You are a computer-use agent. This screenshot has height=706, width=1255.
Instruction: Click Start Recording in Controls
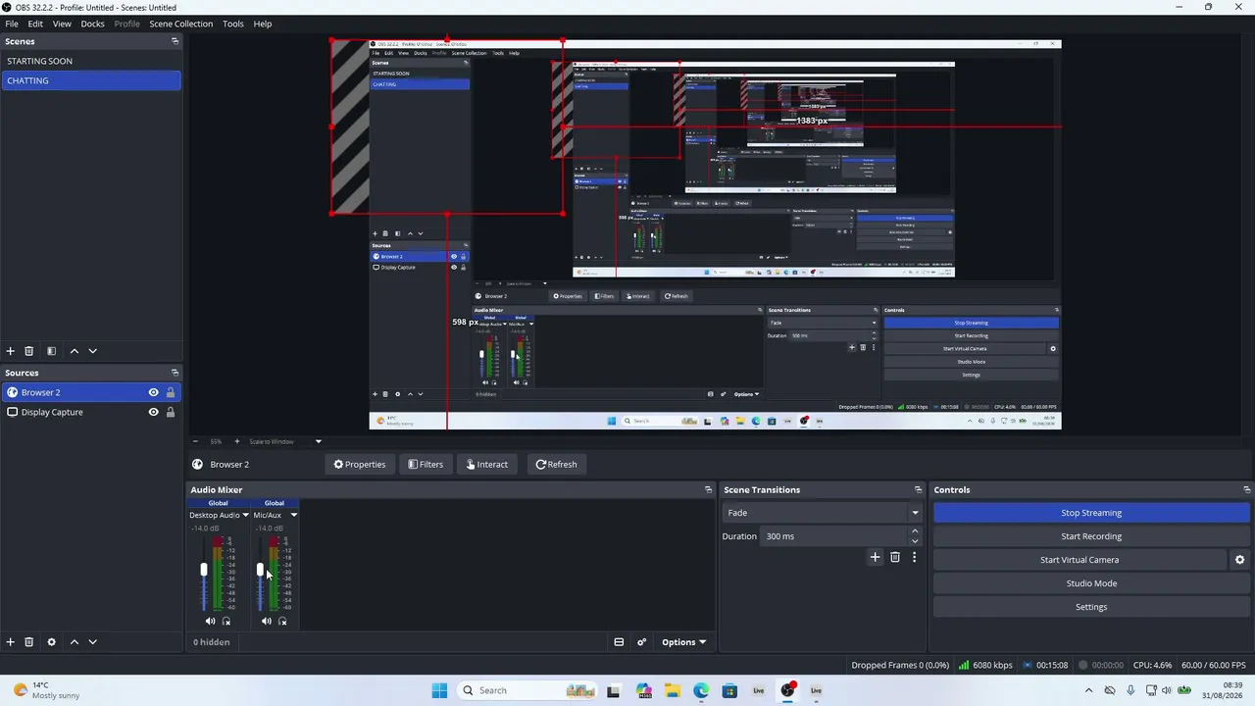point(1091,536)
